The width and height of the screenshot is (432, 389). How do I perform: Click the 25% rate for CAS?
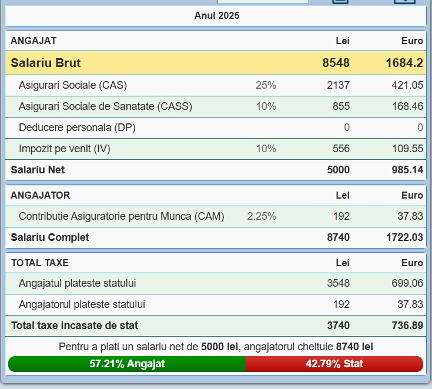point(266,85)
